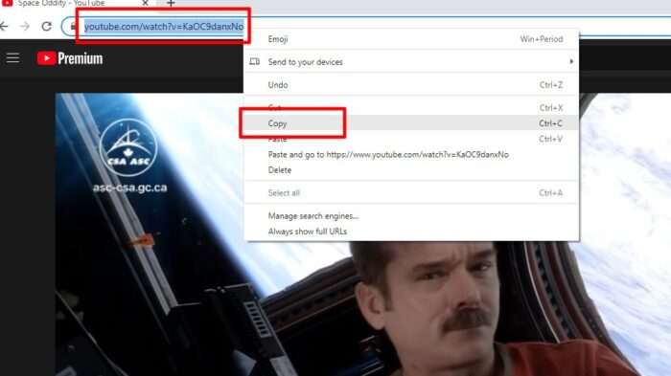
Task: Go to YouTube Premium home logo
Action: click(x=70, y=58)
